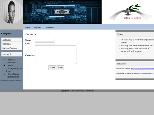Click the meet me @ link
The width and height of the screenshot is (154, 115).
[7, 54]
